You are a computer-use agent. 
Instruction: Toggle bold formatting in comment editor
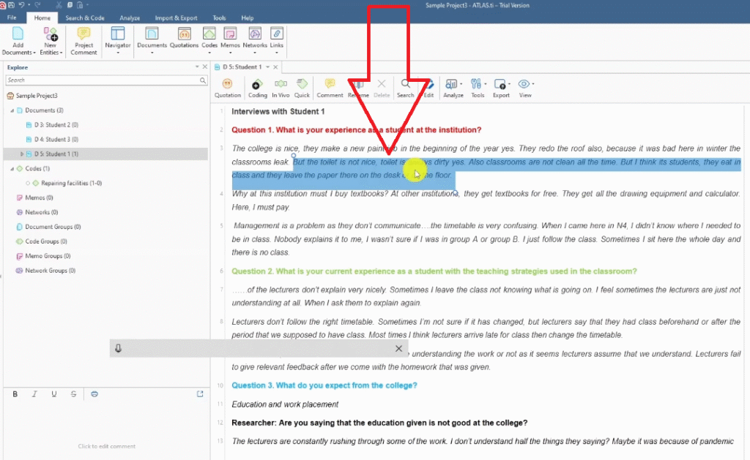(x=15, y=394)
